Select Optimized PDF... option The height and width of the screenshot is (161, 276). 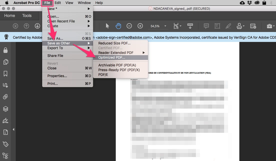click(120, 58)
